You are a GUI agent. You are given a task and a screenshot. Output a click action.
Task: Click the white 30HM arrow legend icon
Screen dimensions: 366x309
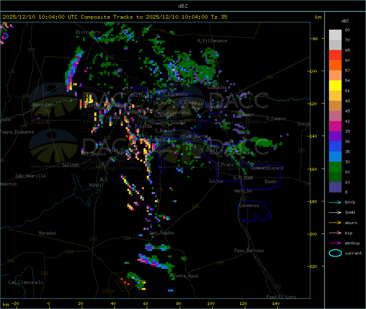(x=335, y=212)
